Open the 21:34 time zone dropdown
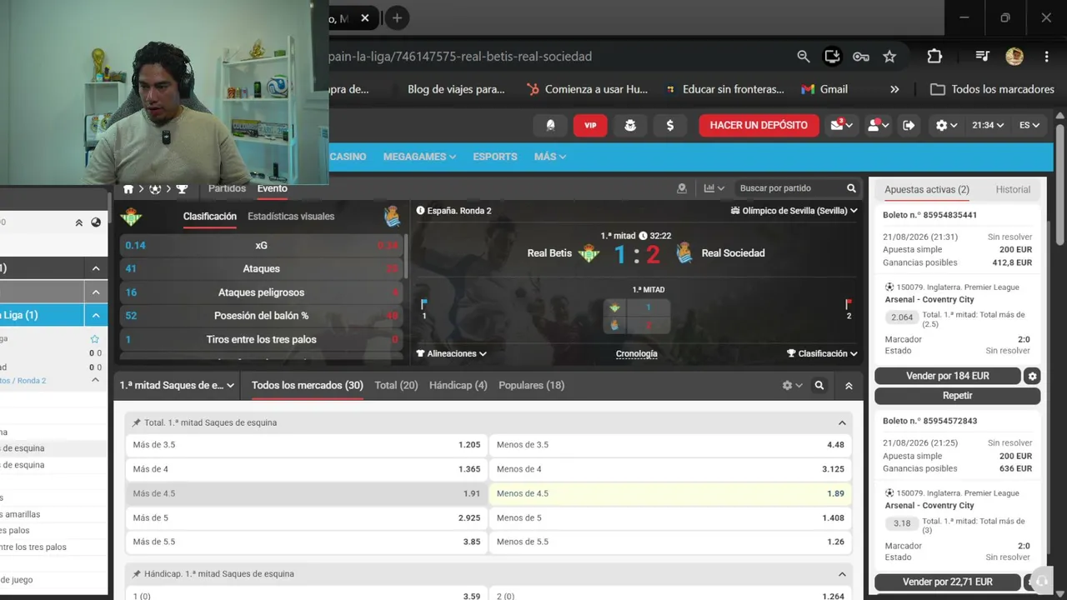 coord(988,125)
